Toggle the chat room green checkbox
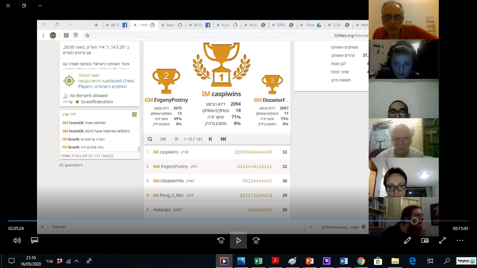This screenshot has height=268, width=477. click(134, 114)
